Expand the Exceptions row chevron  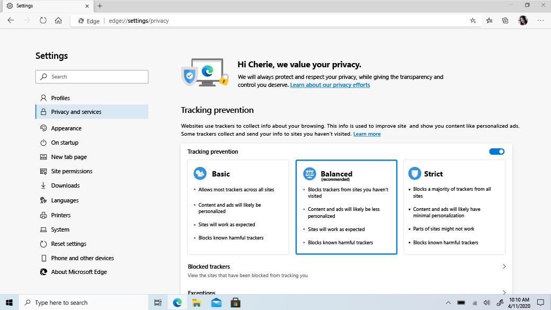click(504, 292)
